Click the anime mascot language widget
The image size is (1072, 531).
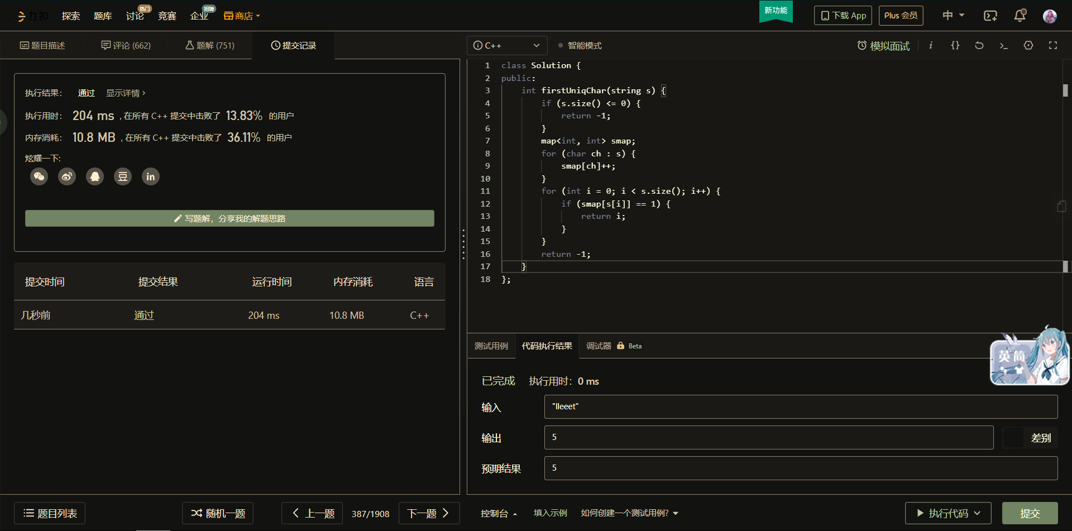pos(1030,356)
